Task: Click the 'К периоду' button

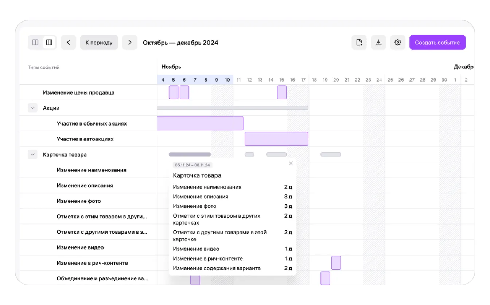Action: point(99,43)
